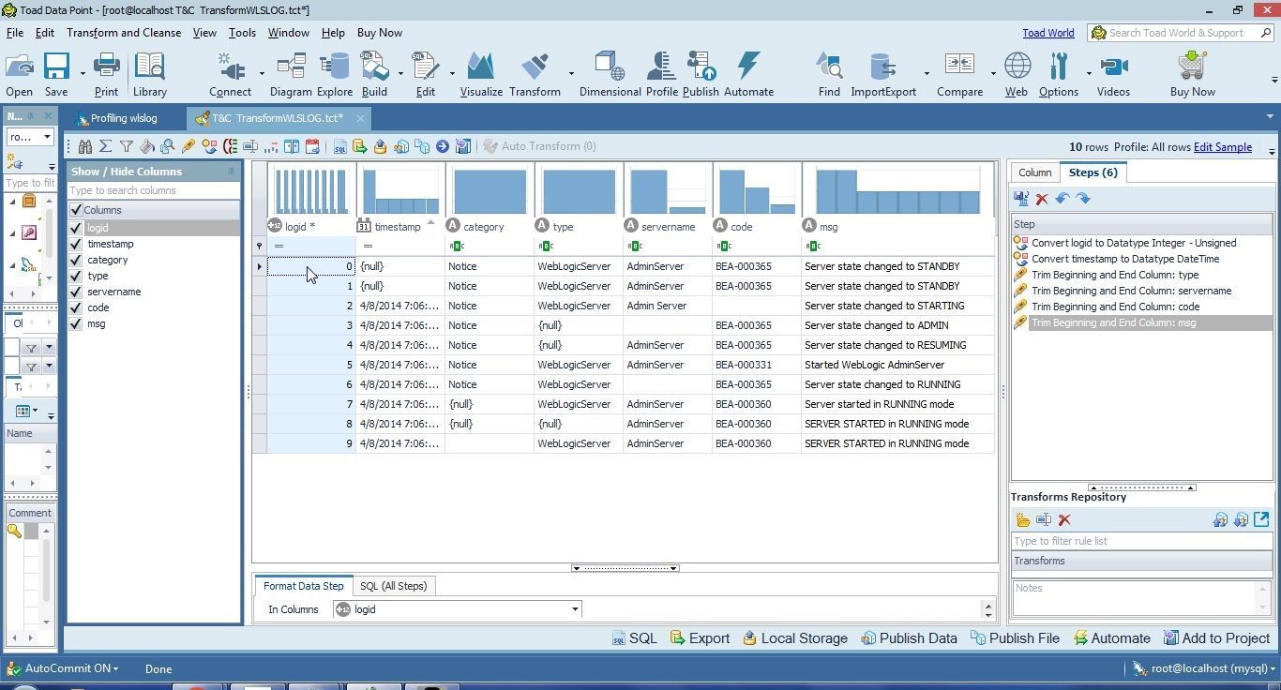
Task: Uncheck the type column checkbox
Action: [x=76, y=276]
